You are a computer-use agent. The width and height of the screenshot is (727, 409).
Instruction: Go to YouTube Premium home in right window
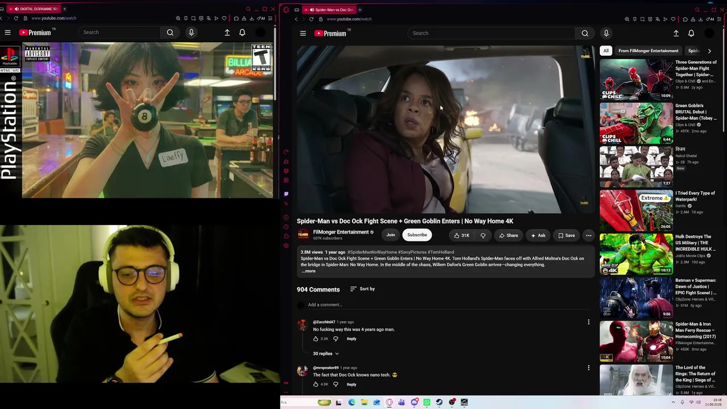click(330, 33)
